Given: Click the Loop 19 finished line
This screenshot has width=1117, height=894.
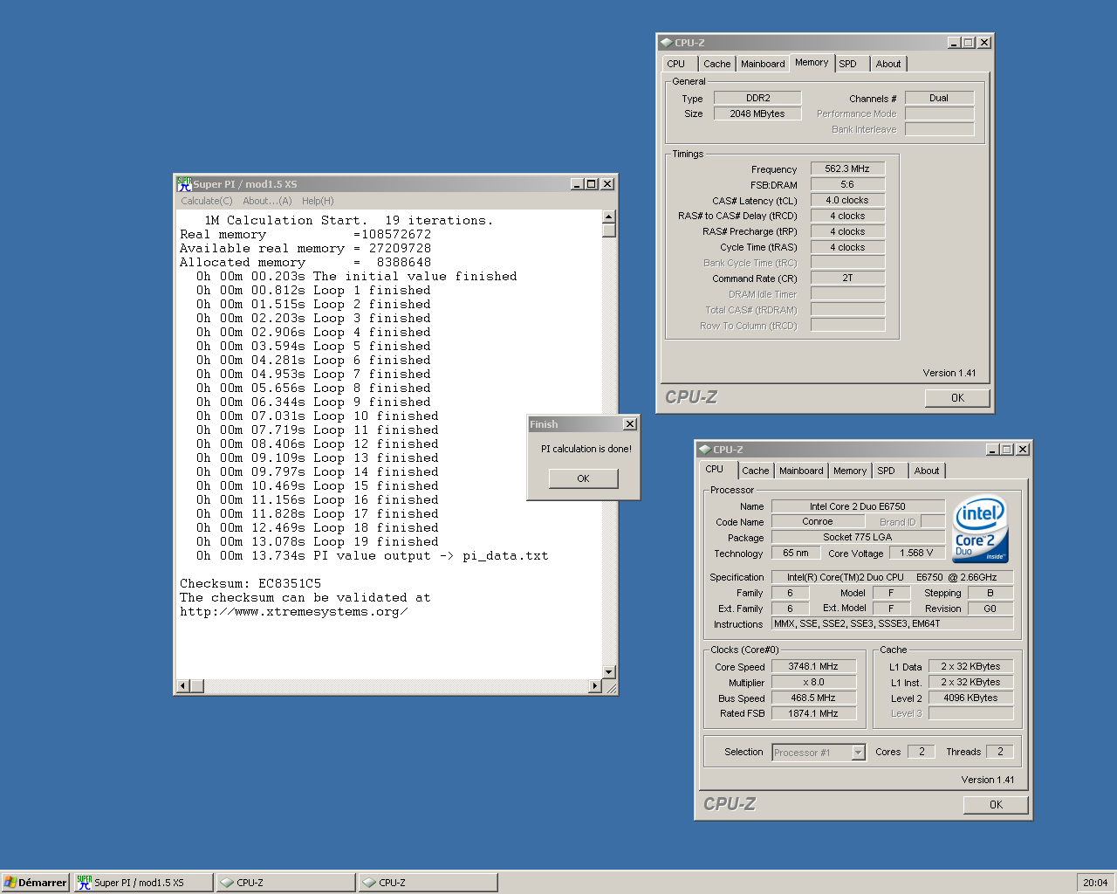Looking at the screenshot, I should point(318,541).
